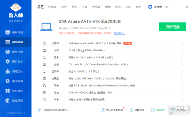Click the 显卡 row graphics card icon
The width and height of the screenshot is (192, 117).
tap(45, 57)
